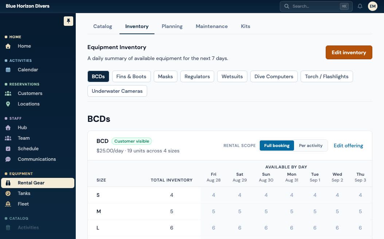The width and height of the screenshot is (384, 239).
Task: Click the Activities icon in sidebar
Action: point(8,227)
